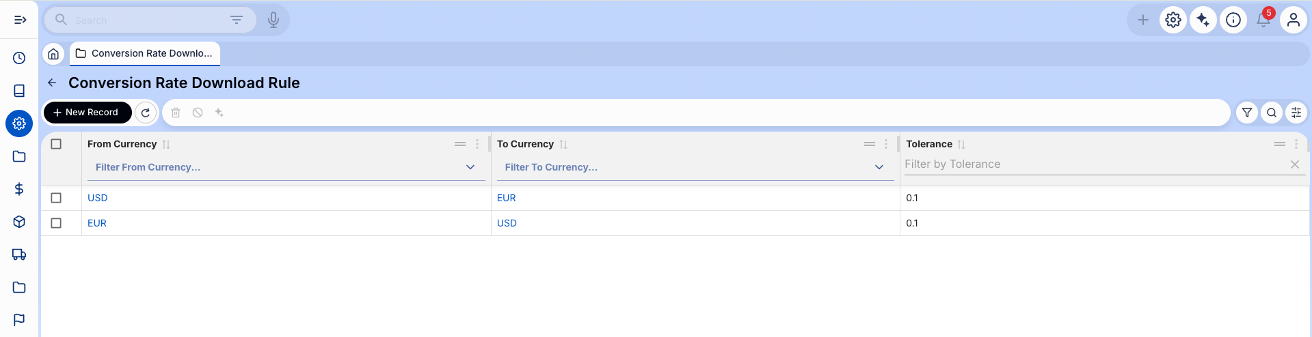Click the New Record button

point(88,113)
